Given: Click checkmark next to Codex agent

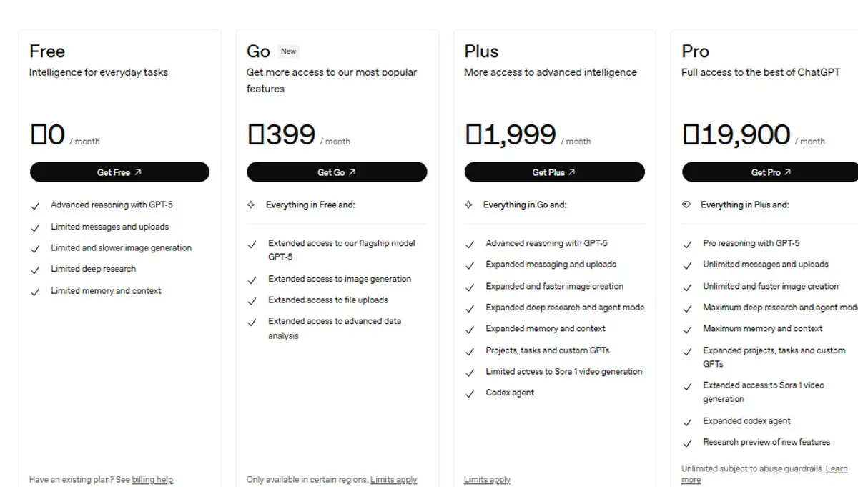Looking at the screenshot, I should (470, 394).
